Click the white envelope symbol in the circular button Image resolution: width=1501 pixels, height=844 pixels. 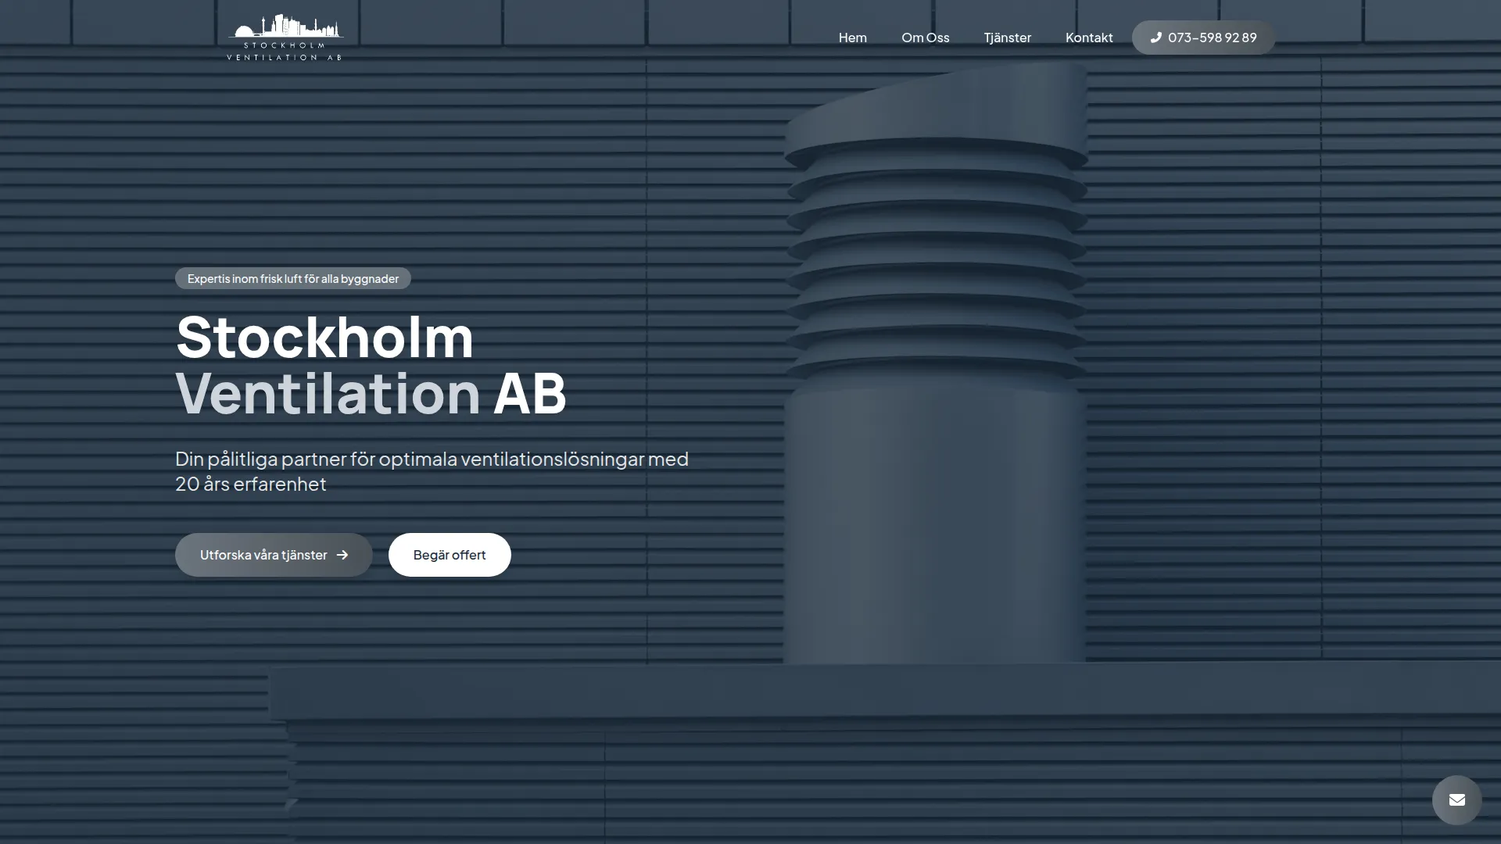(1457, 799)
